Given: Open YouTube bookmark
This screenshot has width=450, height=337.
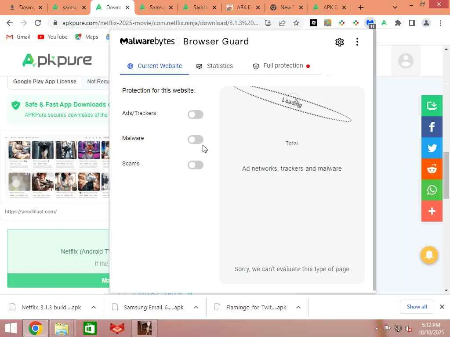Looking at the screenshot, I should click(x=53, y=37).
